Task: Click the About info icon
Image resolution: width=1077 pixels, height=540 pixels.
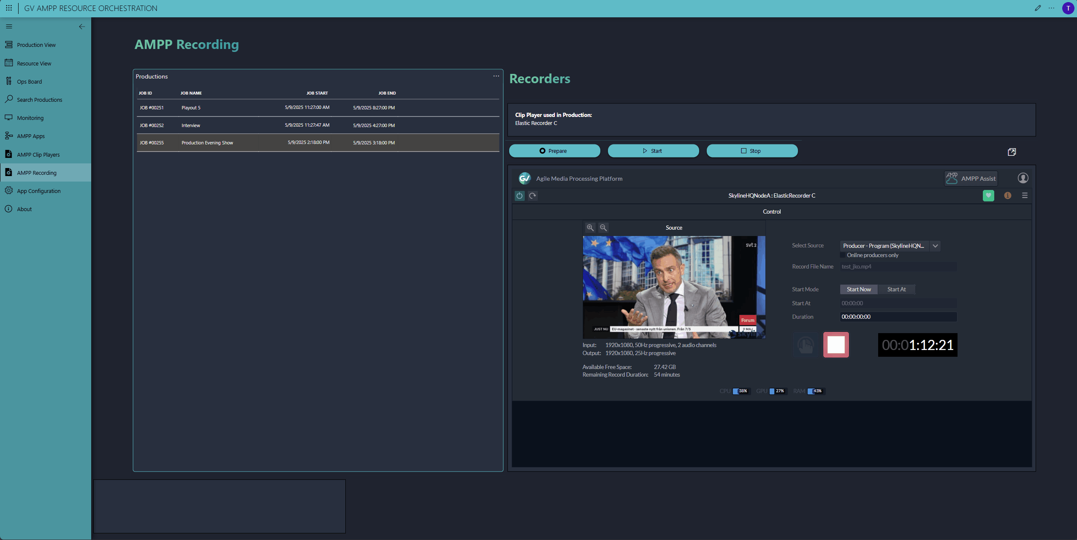Action: [9, 209]
